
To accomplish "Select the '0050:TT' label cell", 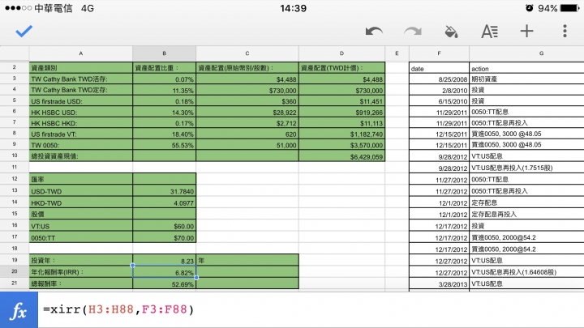I will point(81,237).
